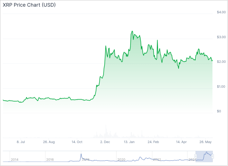Click the $3.00 price axis label
The image size is (228, 166).
tap(221, 37)
